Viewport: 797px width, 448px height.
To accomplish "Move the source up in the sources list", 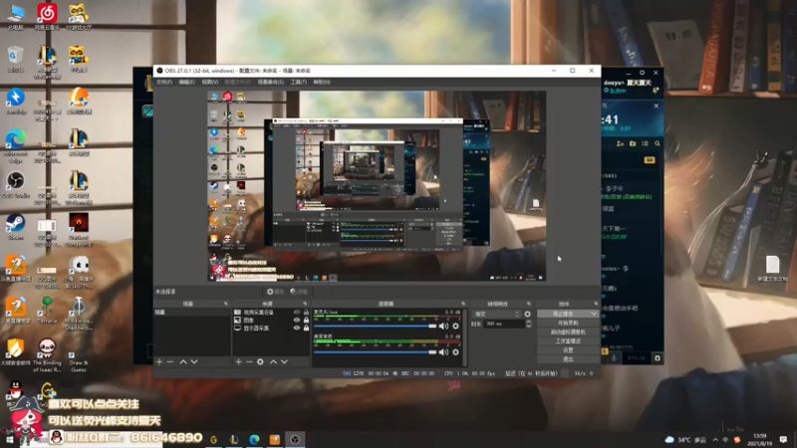I will (273, 361).
